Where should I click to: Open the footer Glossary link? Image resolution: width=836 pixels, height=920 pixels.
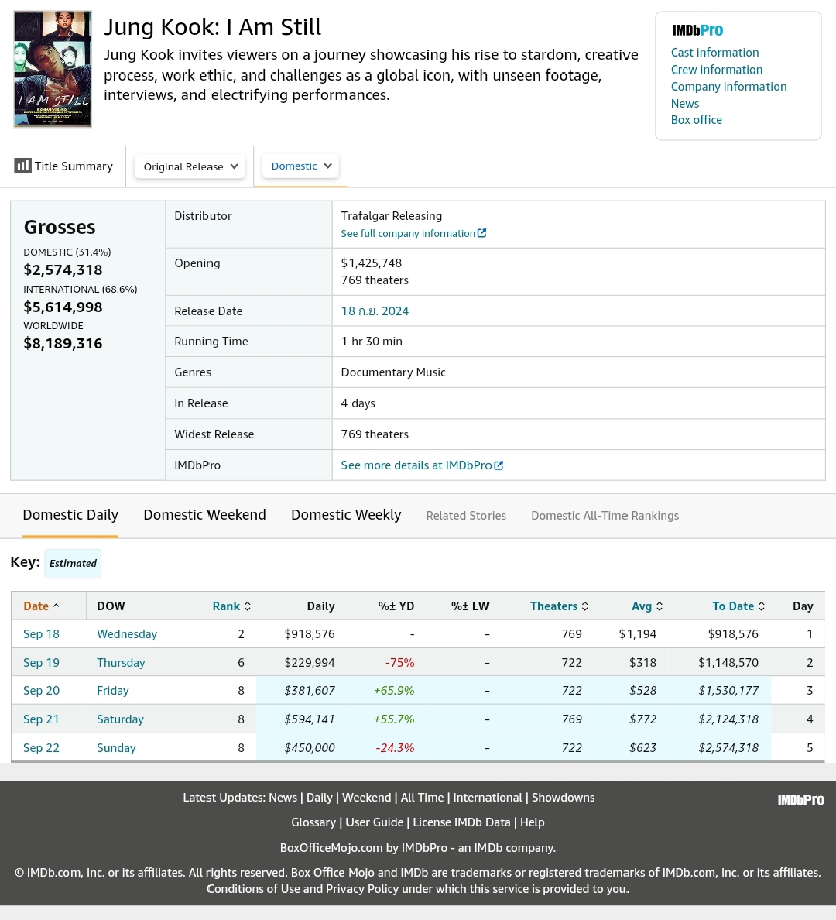click(313, 822)
